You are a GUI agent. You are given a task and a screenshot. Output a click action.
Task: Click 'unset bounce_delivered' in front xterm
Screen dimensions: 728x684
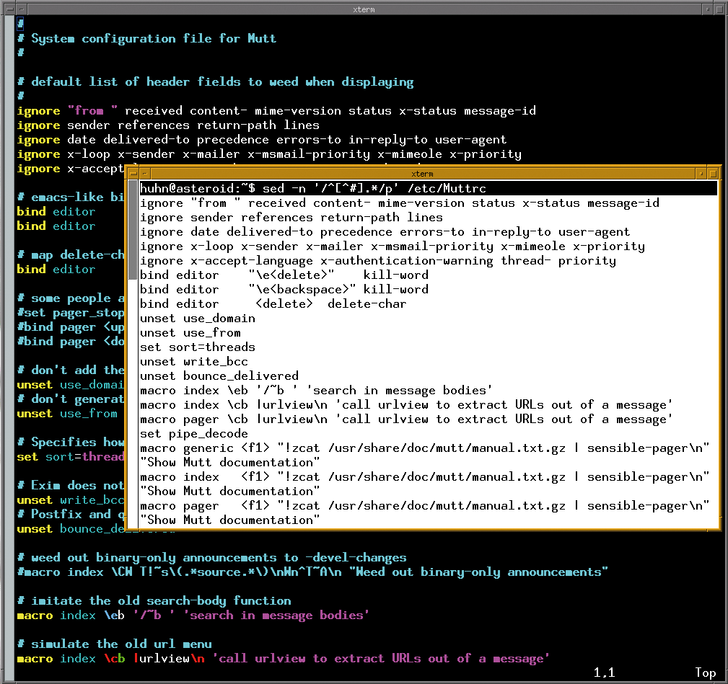tap(219, 376)
